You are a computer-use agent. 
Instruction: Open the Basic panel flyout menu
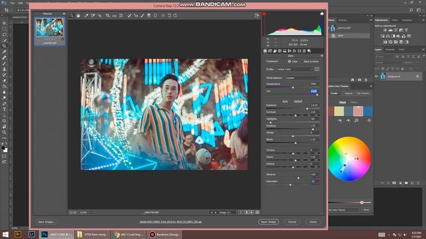pyautogui.click(x=321, y=56)
